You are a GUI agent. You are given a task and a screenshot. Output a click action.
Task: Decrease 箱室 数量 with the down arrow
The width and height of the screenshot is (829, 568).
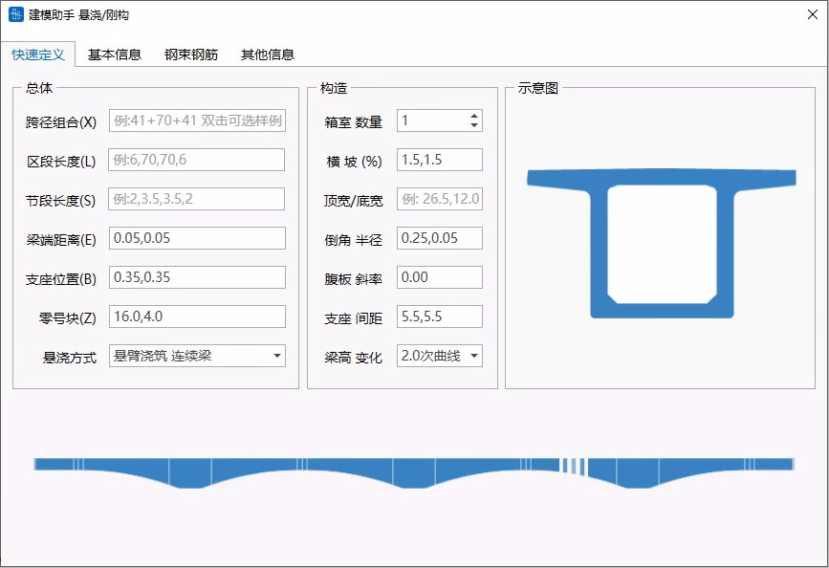coord(474,125)
